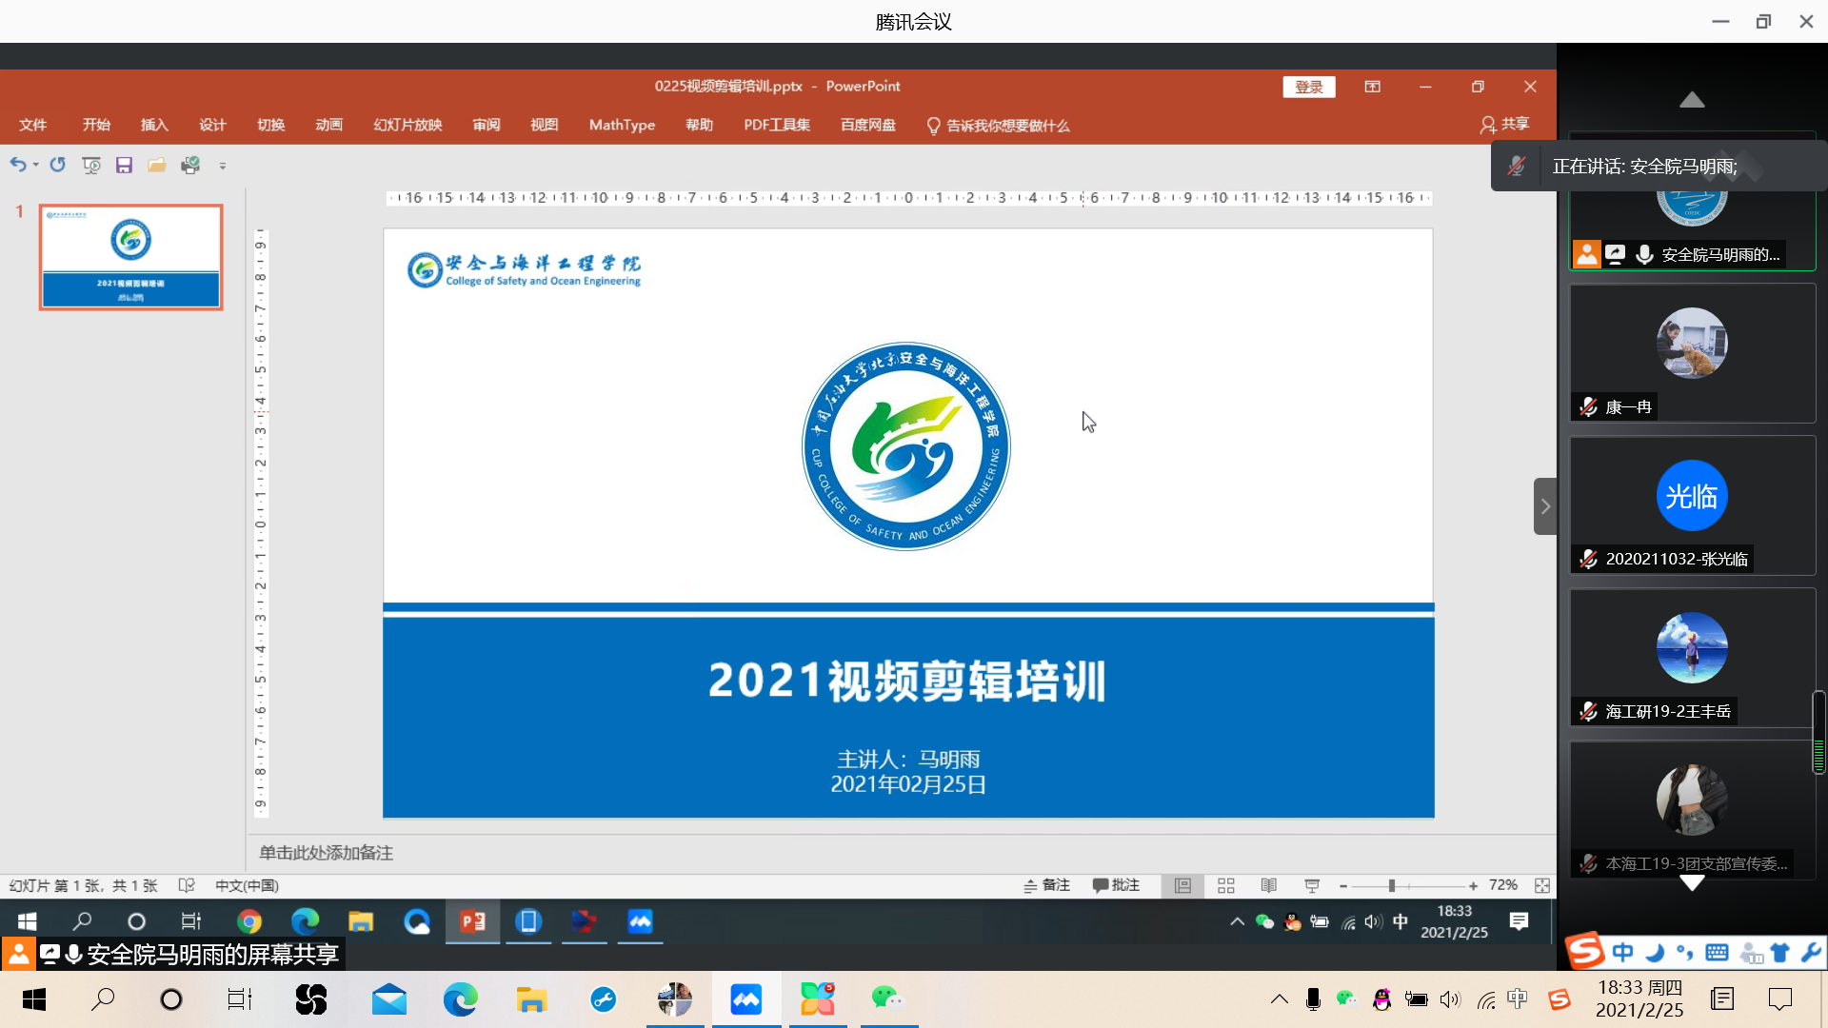This screenshot has height=1028, width=1828.
Task: Collapse the meeting participants panel chevron
Action: (1693, 100)
